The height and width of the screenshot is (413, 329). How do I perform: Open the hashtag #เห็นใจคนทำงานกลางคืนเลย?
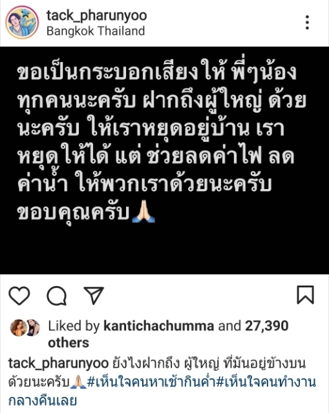(162, 392)
